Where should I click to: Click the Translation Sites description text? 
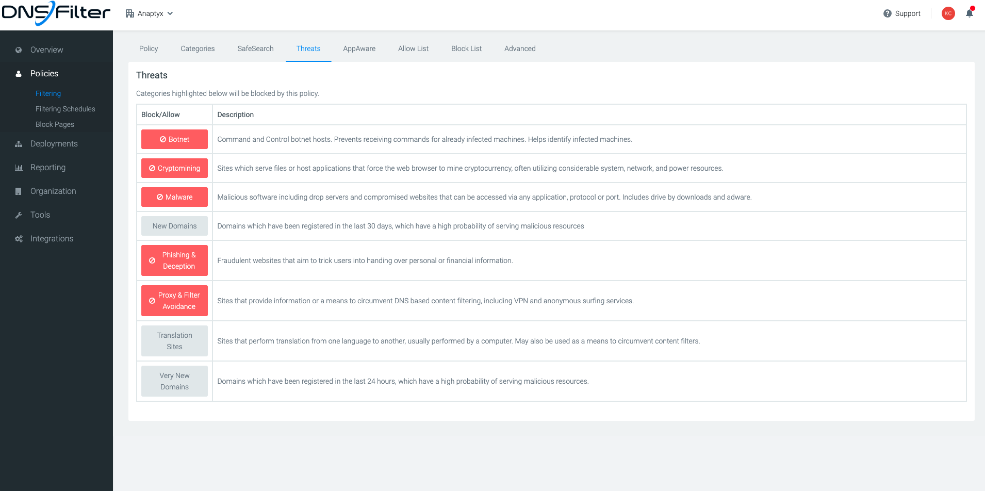point(458,341)
